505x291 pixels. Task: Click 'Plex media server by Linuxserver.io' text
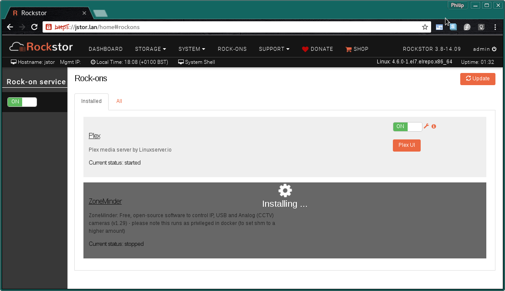pyautogui.click(x=130, y=150)
